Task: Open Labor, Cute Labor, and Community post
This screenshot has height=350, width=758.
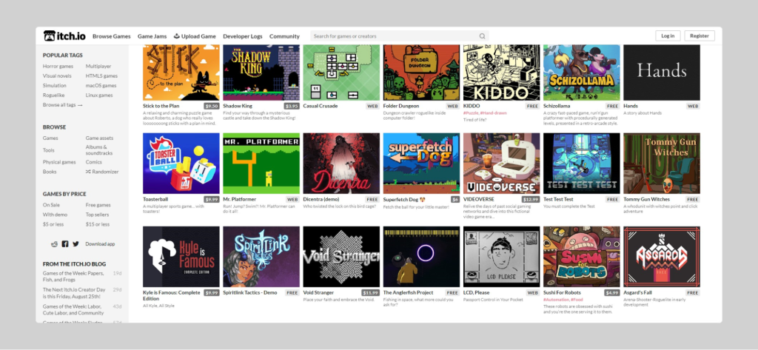Action: 73,309
